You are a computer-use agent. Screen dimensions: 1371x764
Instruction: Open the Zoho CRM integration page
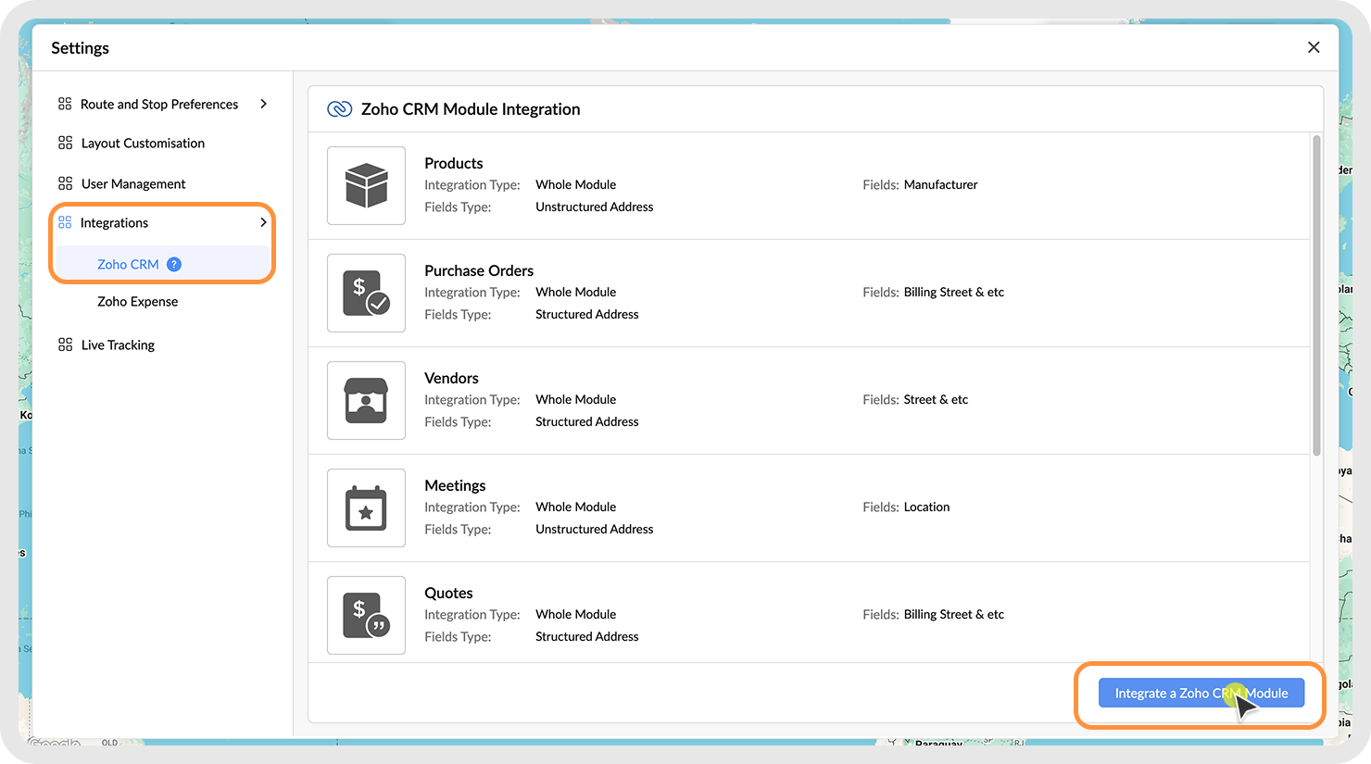pyautogui.click(x=128, y=265)
